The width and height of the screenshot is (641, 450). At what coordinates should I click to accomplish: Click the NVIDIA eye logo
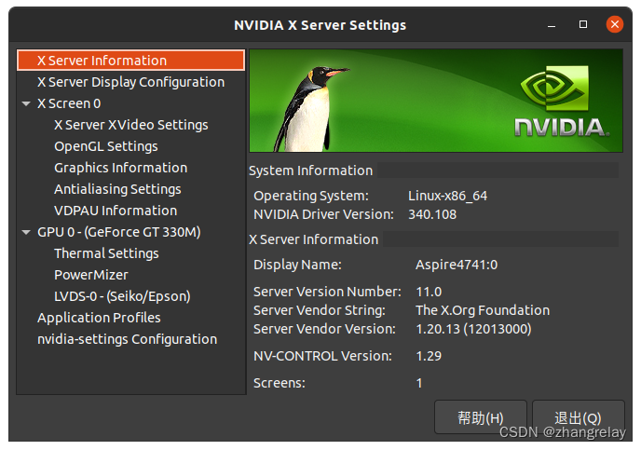[x=554, y=89]
